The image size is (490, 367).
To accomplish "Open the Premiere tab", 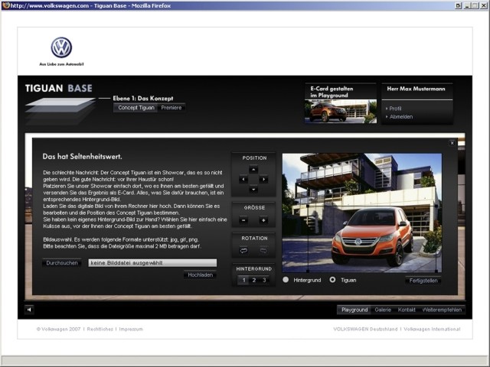I will pyautogui.click(x=171, y=108).
